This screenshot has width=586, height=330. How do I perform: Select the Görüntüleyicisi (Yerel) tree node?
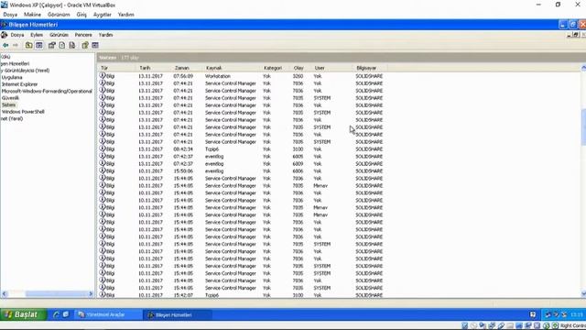pyautogui.click(x=25, y=71)
